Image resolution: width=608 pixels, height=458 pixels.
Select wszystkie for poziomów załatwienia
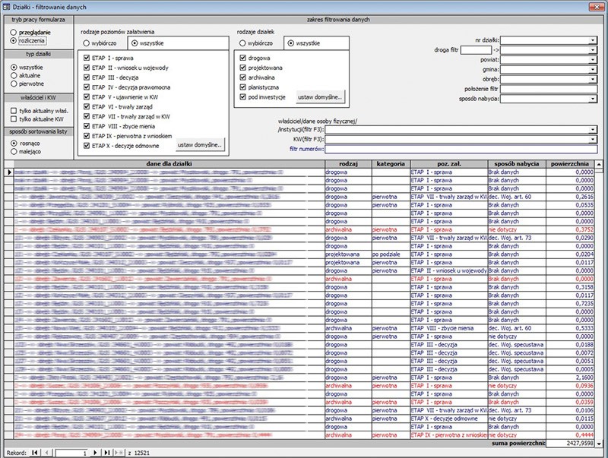pos(135,43)
